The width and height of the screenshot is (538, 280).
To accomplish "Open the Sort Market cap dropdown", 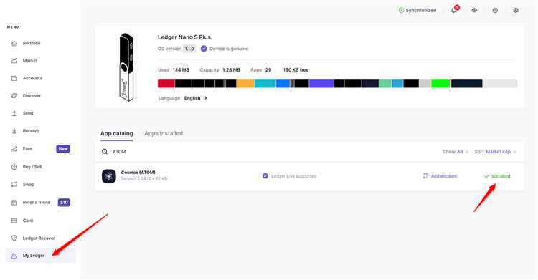I will pos(495,152).
